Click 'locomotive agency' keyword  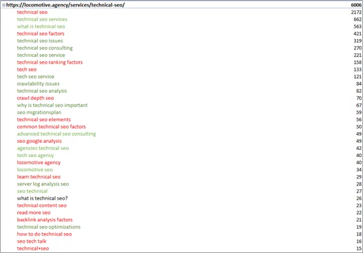pos(39,163)
